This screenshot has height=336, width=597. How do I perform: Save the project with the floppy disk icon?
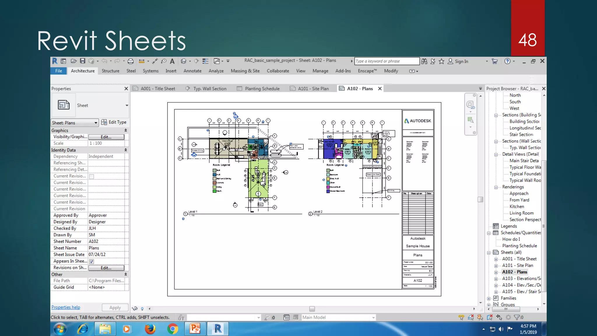point(83,61)
